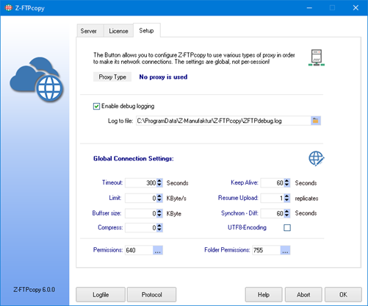Image resolution: width=368 pixels, height=306 pixels.
Task: Select the Setup tab
Action: coord(147,30)
